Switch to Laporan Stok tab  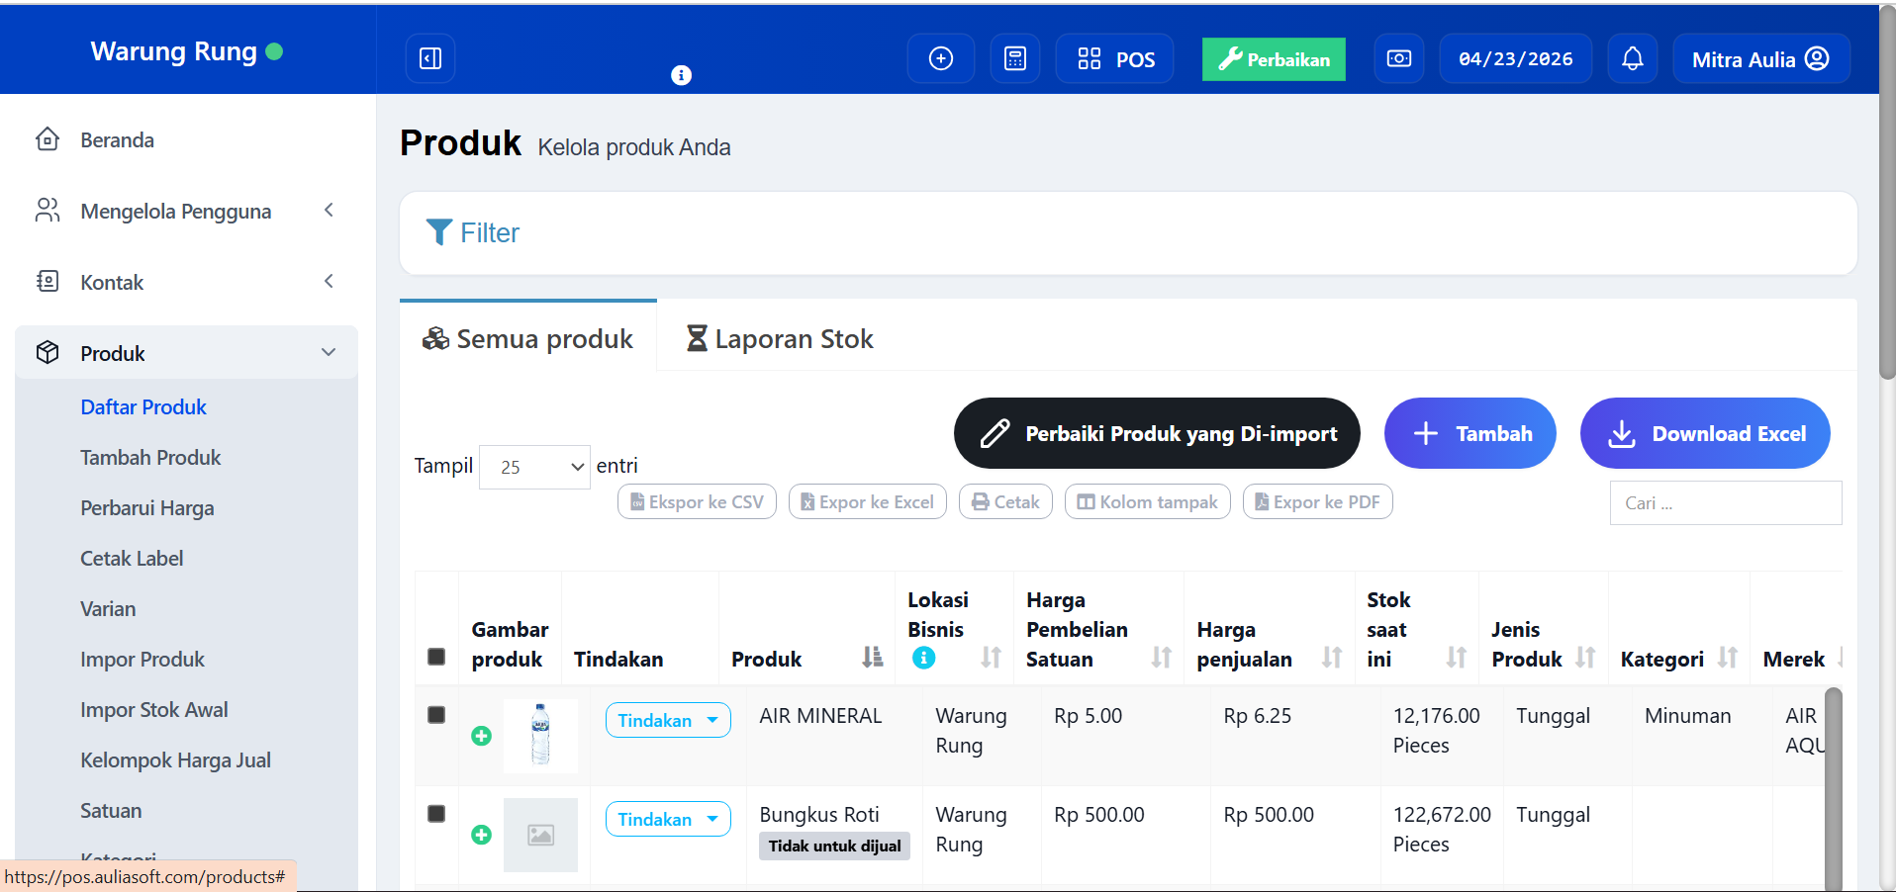(x=780, y=339)
